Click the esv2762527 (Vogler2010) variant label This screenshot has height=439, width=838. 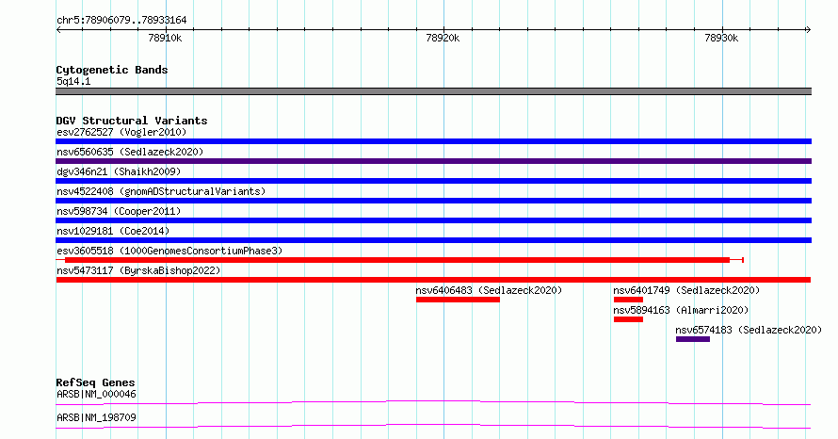click(121, 132)
